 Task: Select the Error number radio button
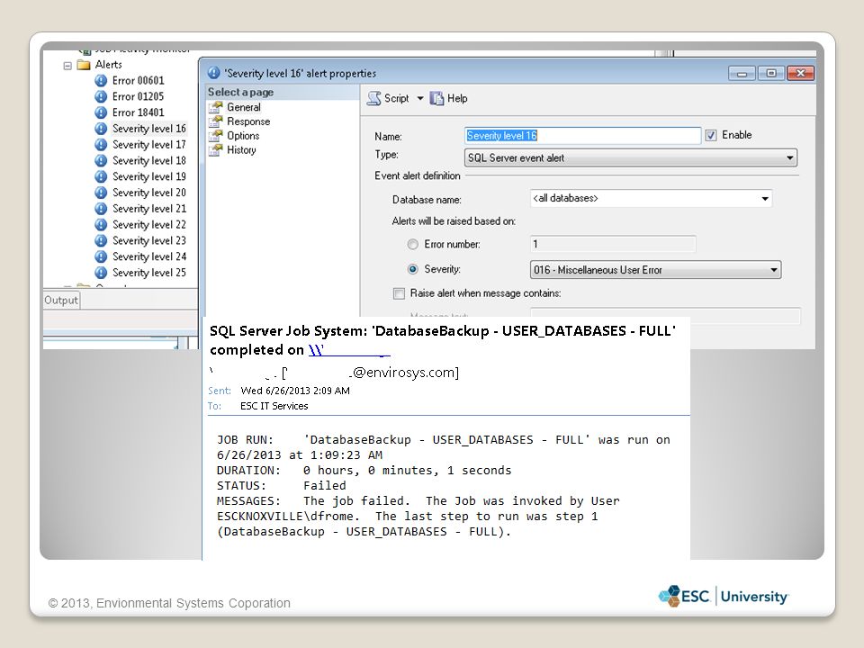coord(413,244)
